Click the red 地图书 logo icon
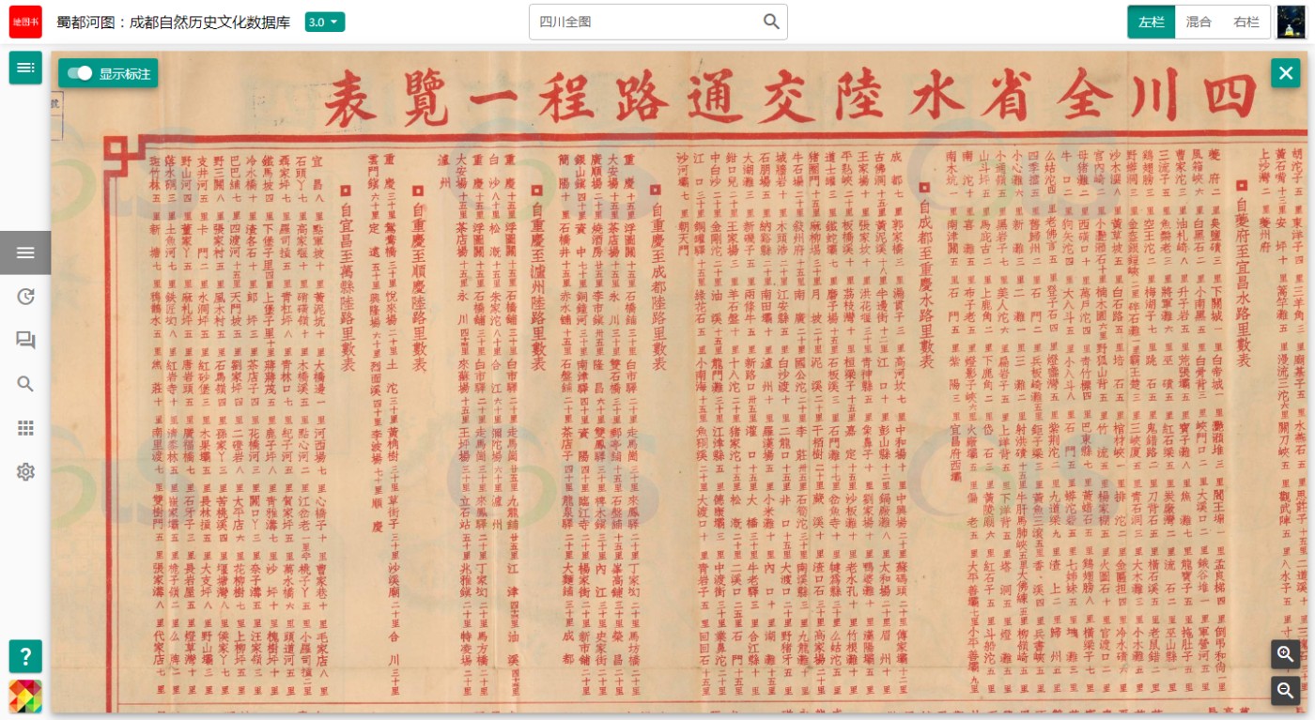Viewport: 1315px width, 720px height. 25,22
